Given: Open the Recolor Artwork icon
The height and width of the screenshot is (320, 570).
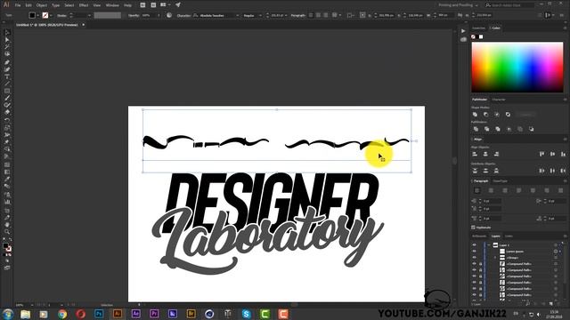Looking at the screenshot, I should pos(169,15).
